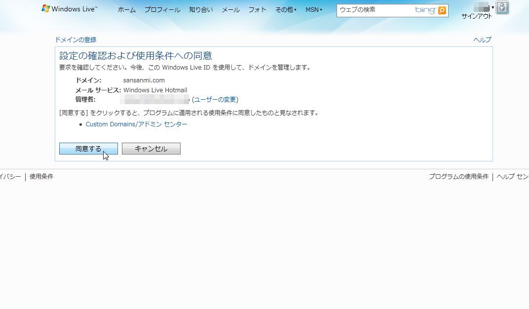Click the メール サービス: label
This screenshot has width=529, height=309.
coord(98,90)
